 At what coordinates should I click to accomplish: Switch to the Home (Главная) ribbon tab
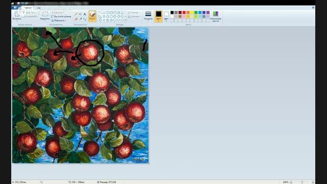27,8
